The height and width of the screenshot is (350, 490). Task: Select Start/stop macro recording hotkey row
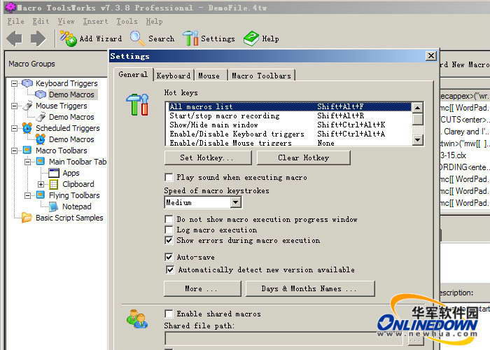pos(290,116)
